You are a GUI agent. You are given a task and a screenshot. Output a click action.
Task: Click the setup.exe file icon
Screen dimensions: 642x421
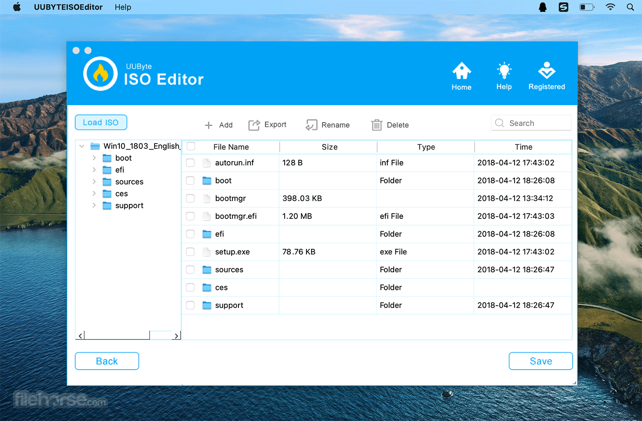tap(207, 252)
